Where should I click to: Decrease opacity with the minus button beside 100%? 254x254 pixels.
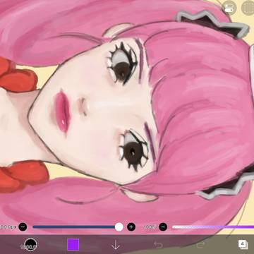[163, 227]
